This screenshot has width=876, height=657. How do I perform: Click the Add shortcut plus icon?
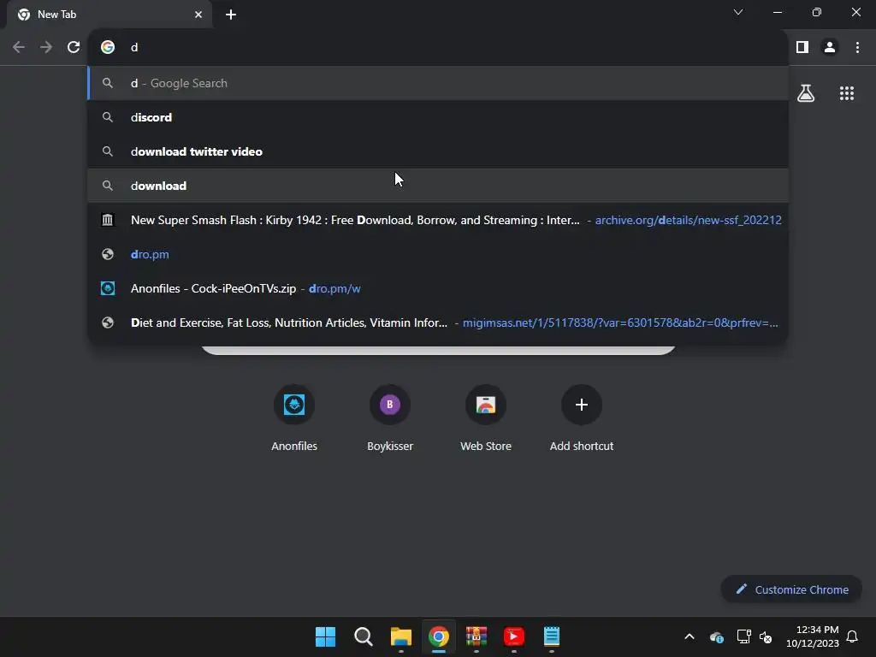click(582, 405)
